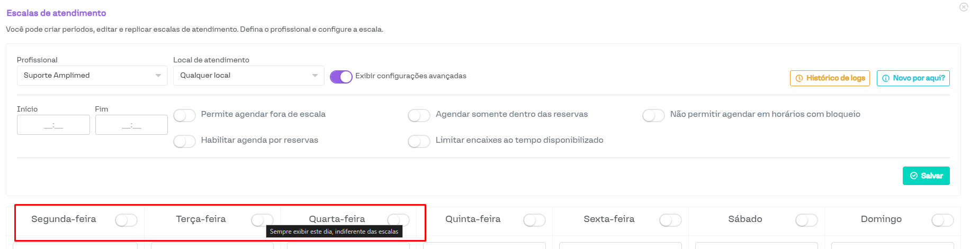The image size is (970, 249).
Task: Click the clock icon in Histórico de logs
Action: point(799,78)
